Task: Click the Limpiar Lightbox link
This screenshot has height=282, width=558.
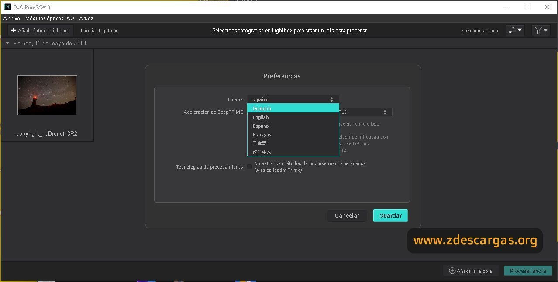Action: [x=99, y=31]
